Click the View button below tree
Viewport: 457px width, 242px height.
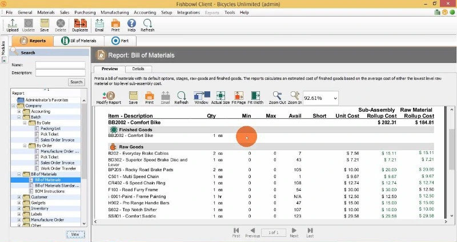(74, 234)
